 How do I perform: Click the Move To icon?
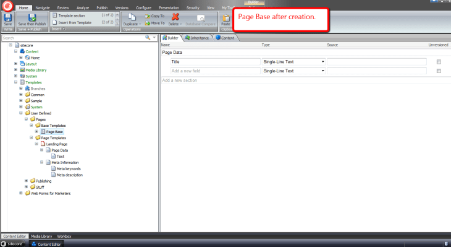pos(148,23)
